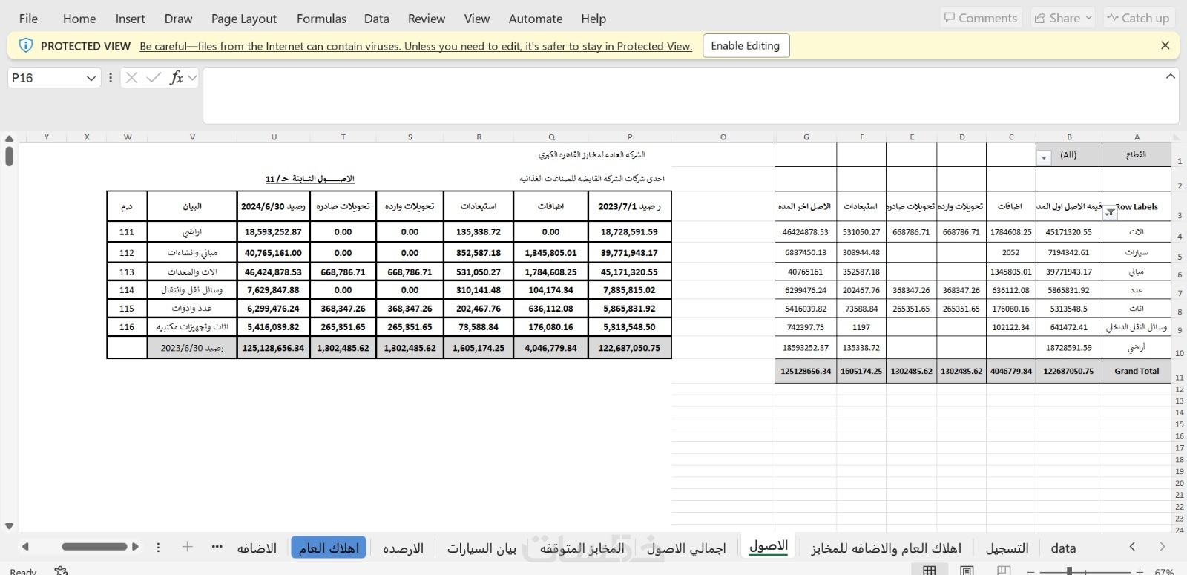Open the File menu
The height and width of the screenshot is (575, 1187).
pyautogui.click(x=28, y=19)
